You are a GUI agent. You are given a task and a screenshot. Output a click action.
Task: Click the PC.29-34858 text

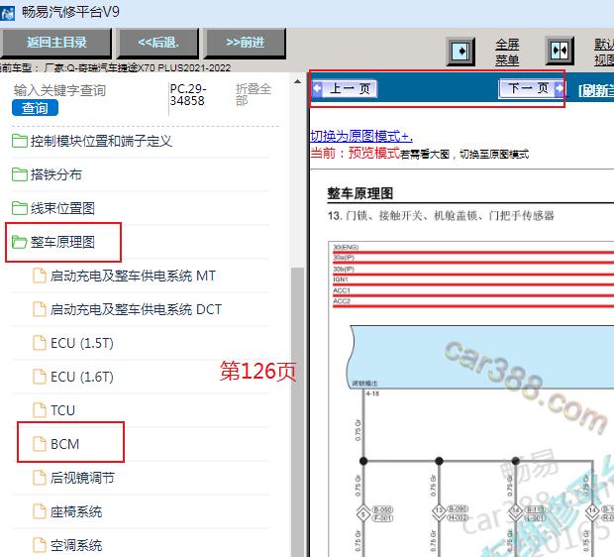tap(187, 94)
